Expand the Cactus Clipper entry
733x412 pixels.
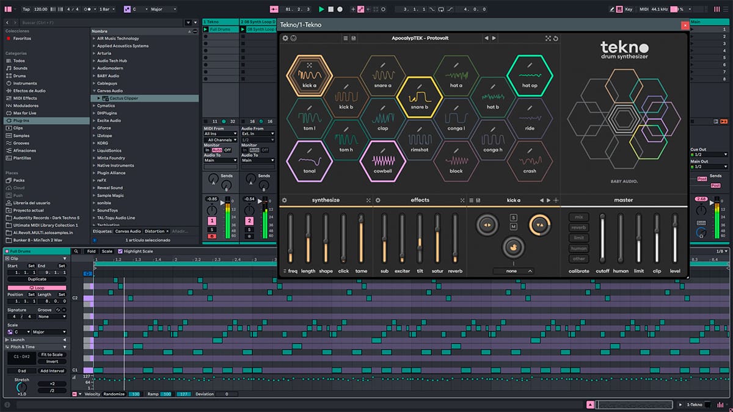pyautogui.click(x=100, y=98)
